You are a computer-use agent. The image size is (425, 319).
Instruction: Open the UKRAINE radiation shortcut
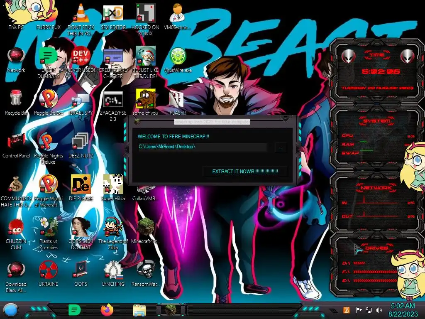[48, 274]
